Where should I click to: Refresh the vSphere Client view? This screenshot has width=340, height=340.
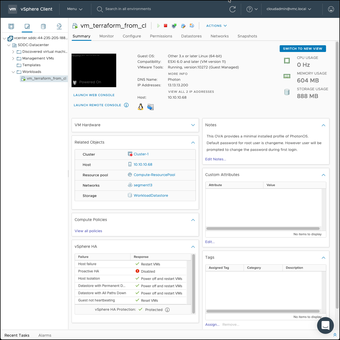pos(232,9)
